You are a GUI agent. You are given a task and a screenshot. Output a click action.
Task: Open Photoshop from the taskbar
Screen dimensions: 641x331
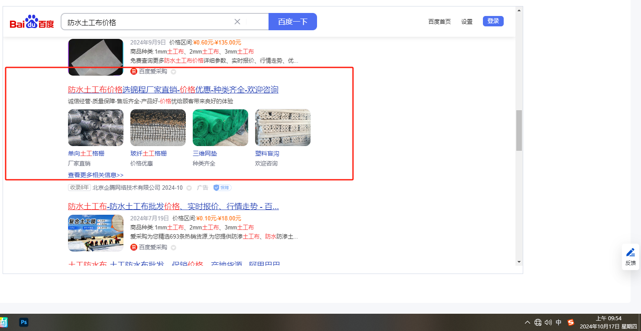tap(24, 322)
